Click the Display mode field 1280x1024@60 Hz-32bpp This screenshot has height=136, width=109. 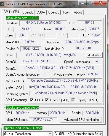click(81, 42)
